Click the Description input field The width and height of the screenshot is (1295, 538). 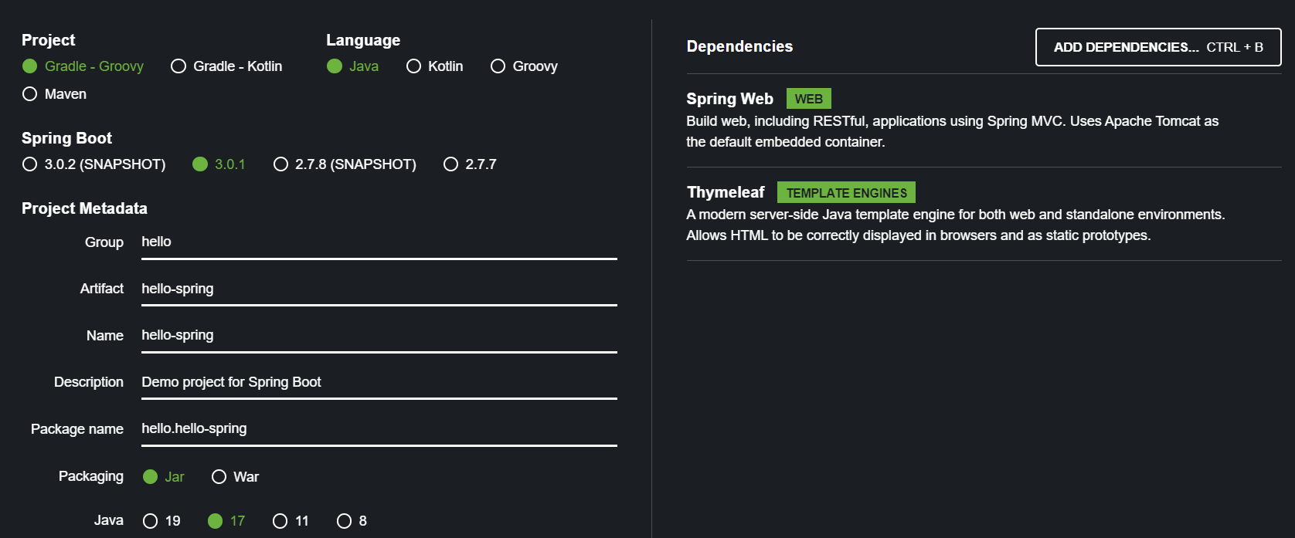(x=379, y=382)
